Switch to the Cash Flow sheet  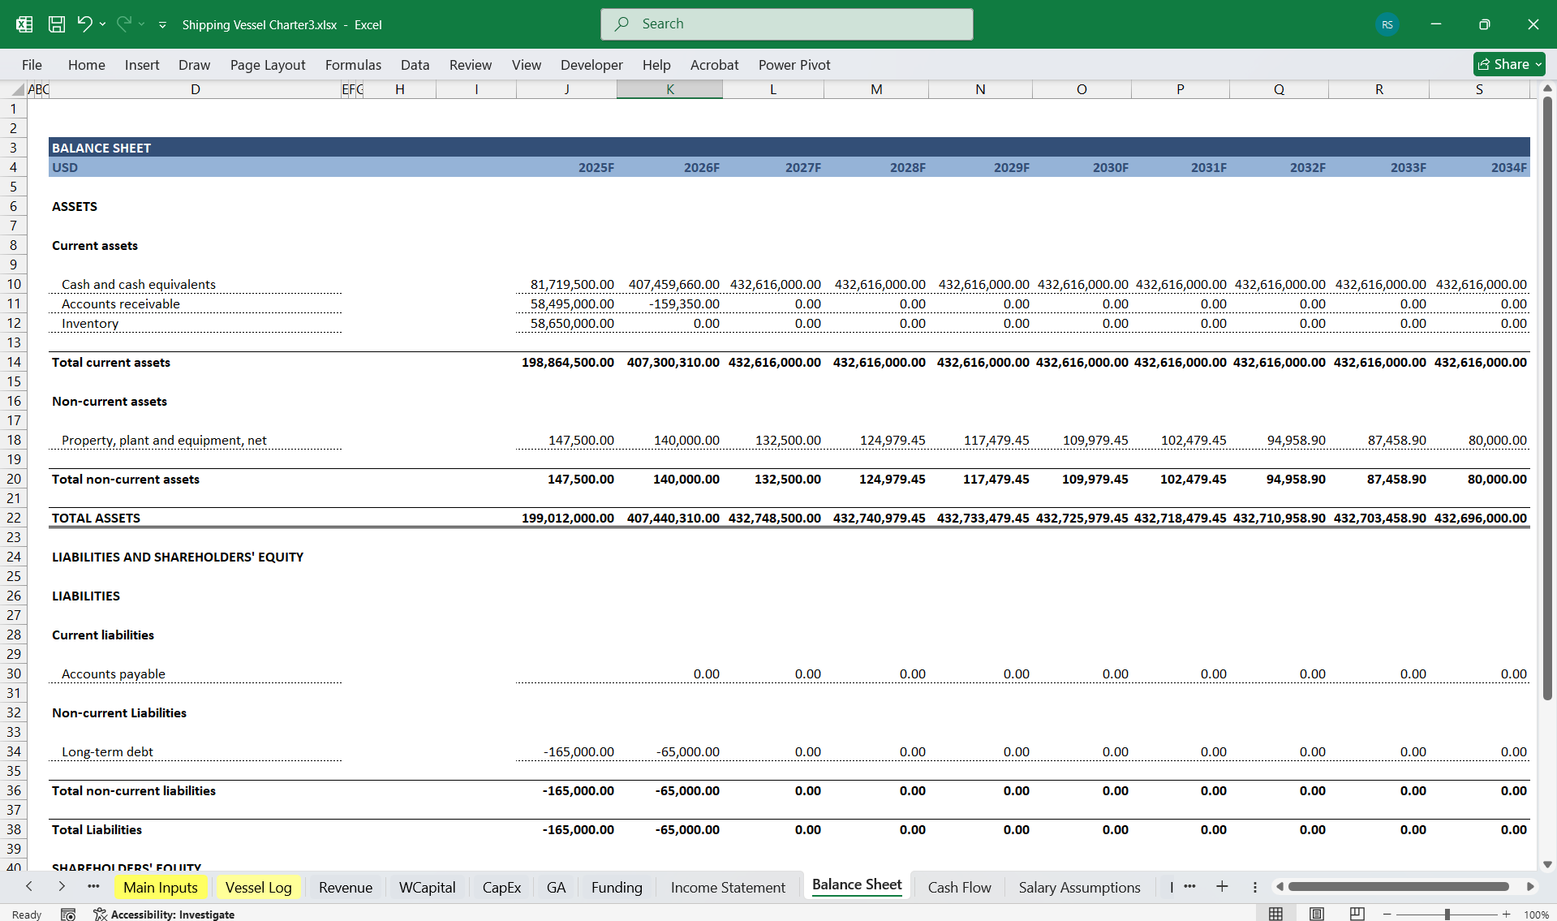pyautogui.click(x=959, y=887)
